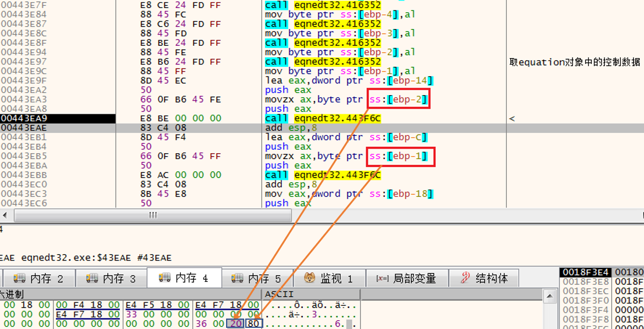This screenshot has height=329, width=644.
Task: Click opcode bytes E8 AC 00 00 00
Action: [x=181, y=175]
